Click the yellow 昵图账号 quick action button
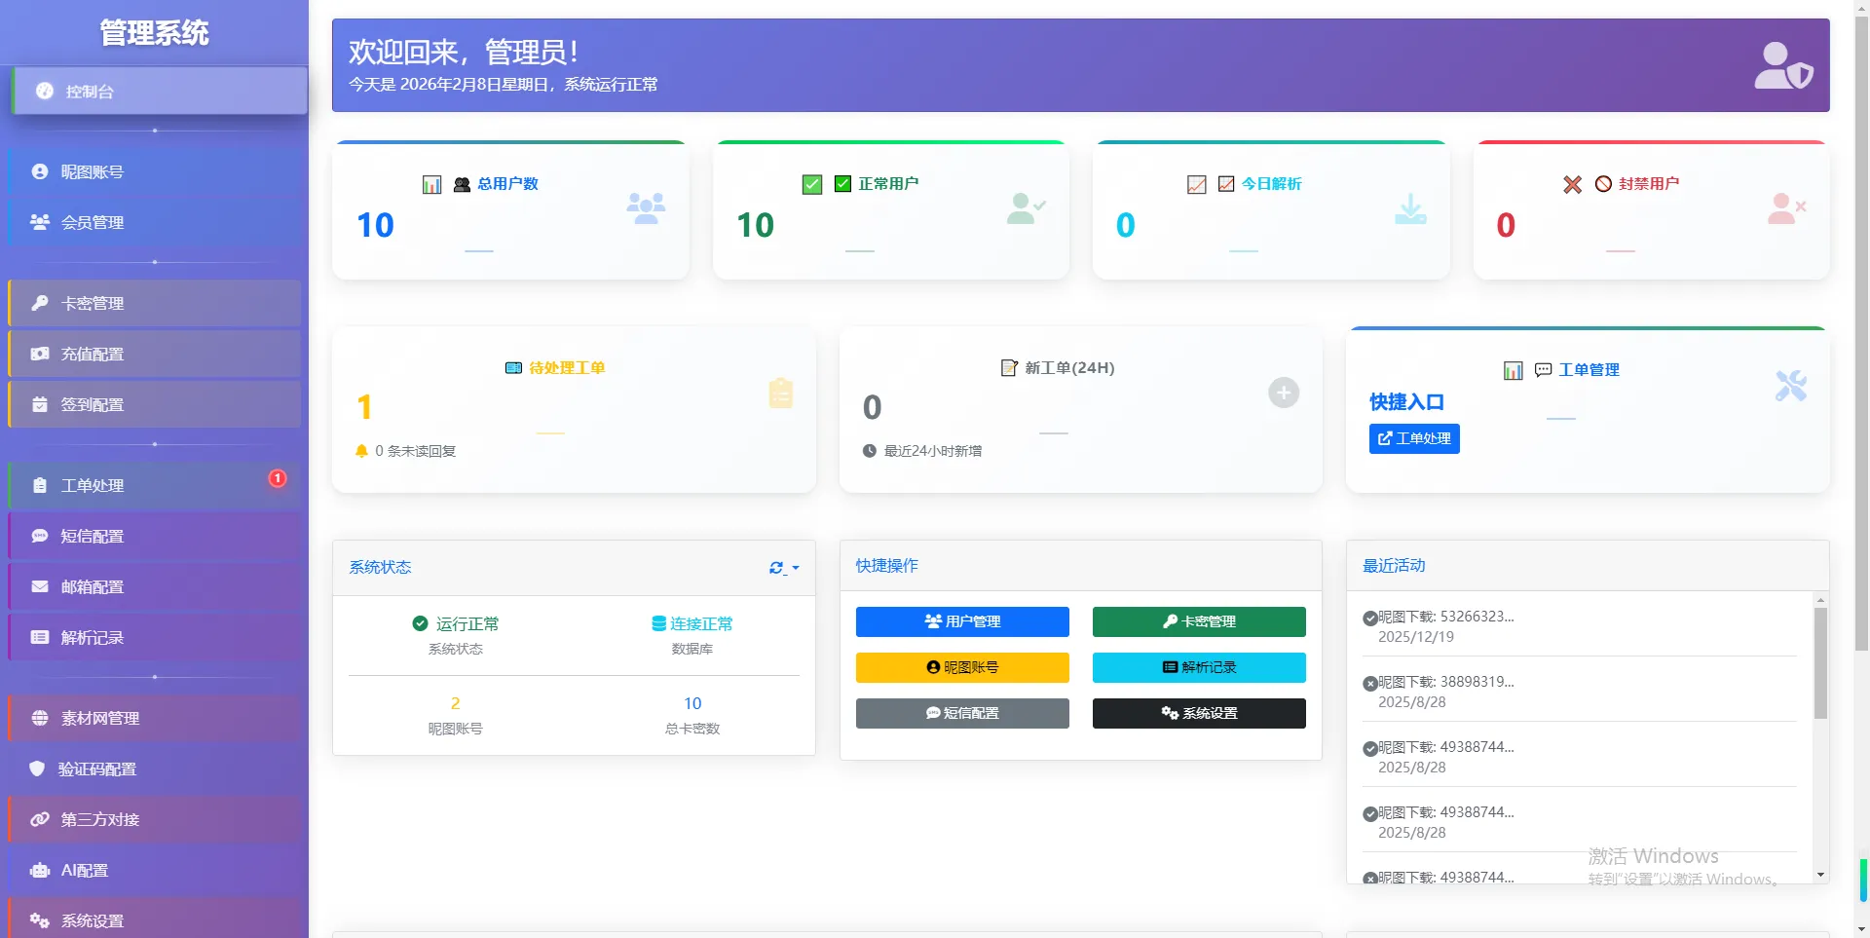 961,667
